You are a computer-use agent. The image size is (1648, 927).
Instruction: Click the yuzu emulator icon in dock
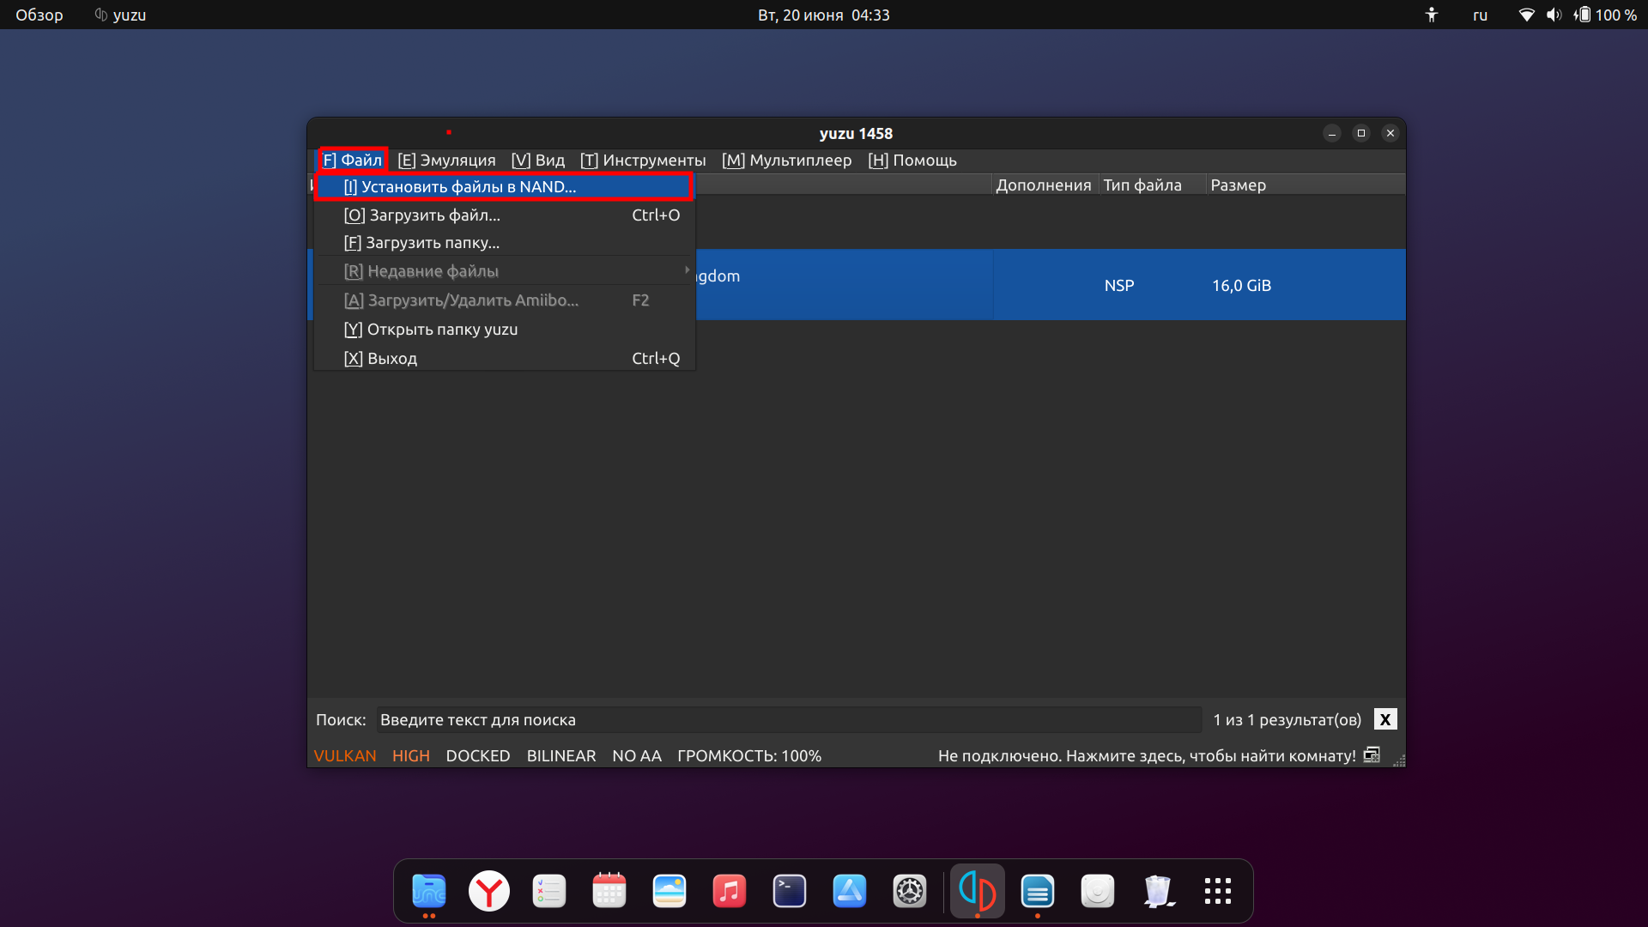[x=978, y=891]
